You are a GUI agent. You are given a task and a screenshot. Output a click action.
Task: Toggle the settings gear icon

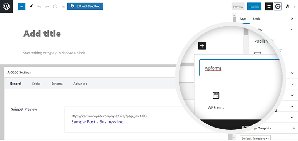269,7
